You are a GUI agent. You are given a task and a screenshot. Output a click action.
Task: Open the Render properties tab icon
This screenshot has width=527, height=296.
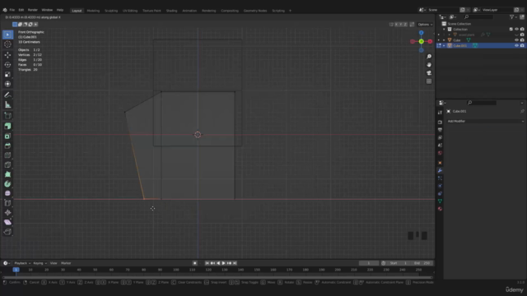[x=440, y=123]
